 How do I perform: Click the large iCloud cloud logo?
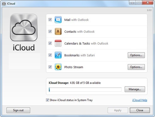tap(24, 28)
